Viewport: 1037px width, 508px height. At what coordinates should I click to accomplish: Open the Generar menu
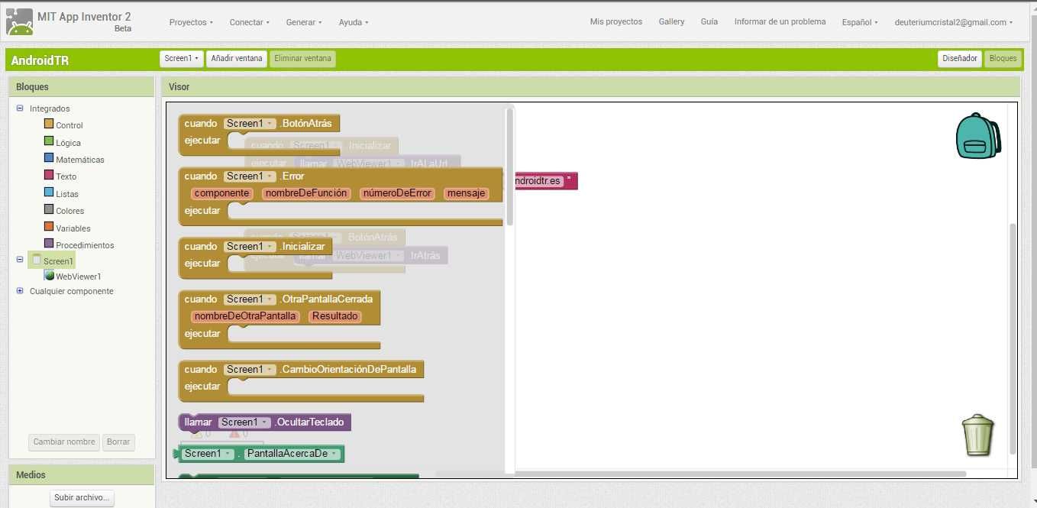click(304, 22)
